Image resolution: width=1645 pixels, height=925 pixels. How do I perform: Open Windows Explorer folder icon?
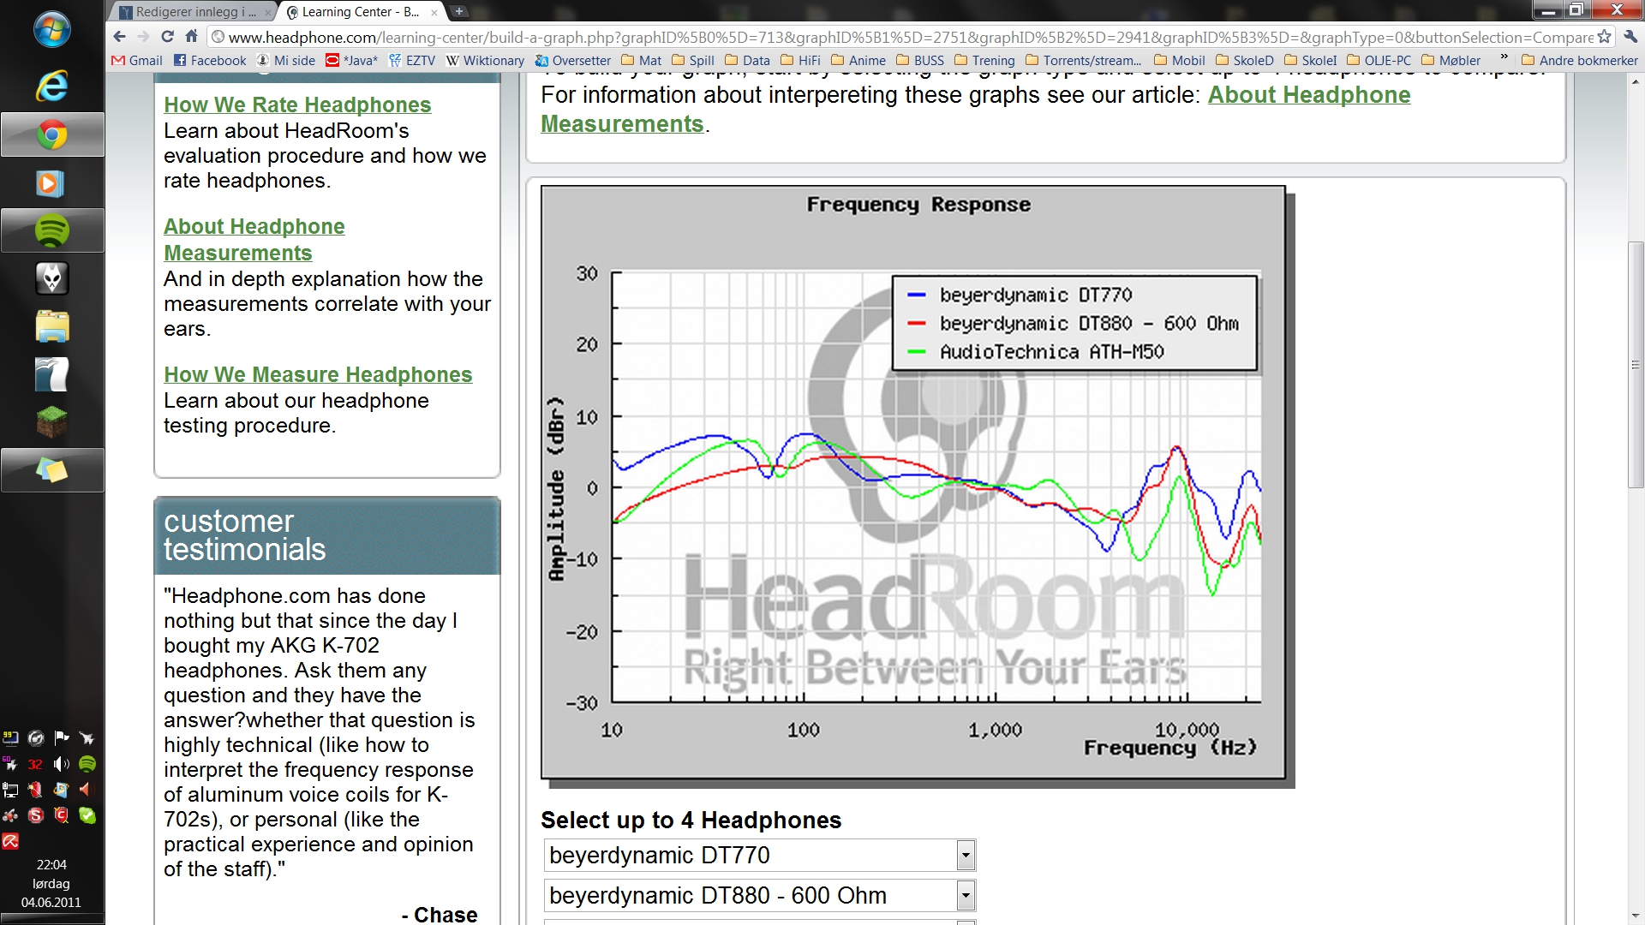(x=51, y=326)
